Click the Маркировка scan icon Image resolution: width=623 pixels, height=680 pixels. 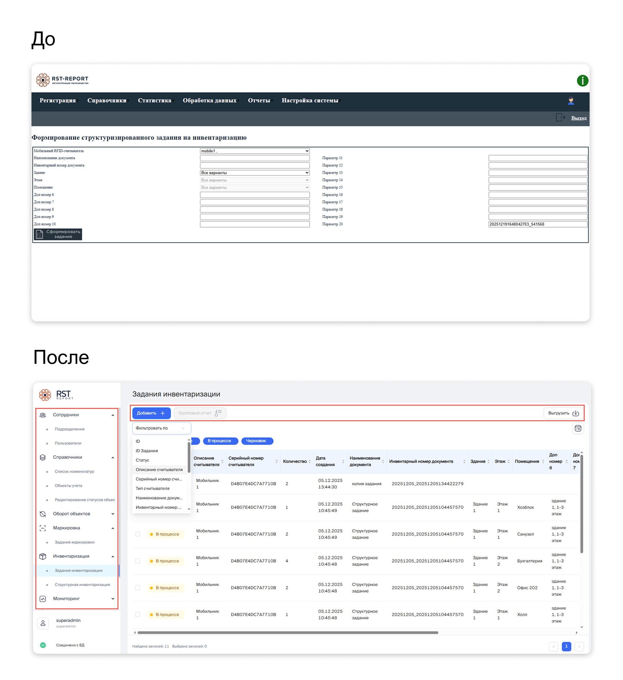(x=43, y=528)
